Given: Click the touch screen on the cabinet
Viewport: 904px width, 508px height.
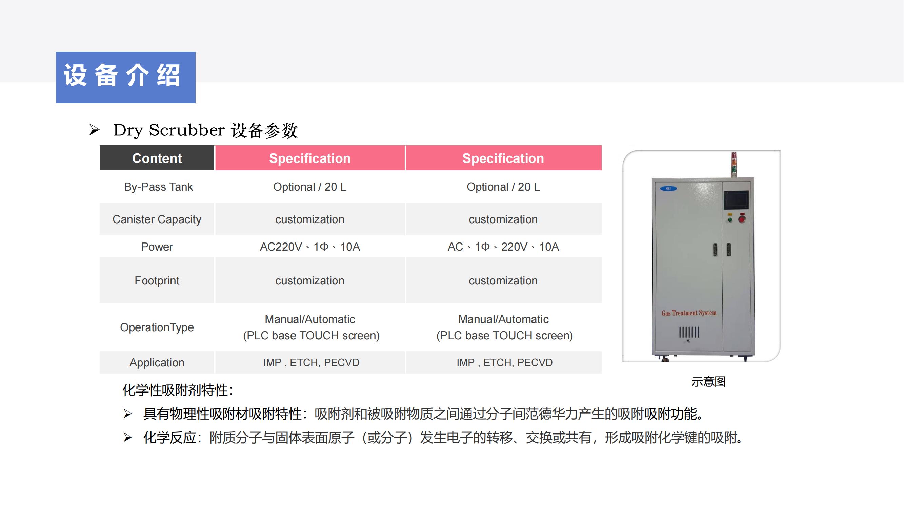Looking at the screenshot, I should click(x=737, y=200).
